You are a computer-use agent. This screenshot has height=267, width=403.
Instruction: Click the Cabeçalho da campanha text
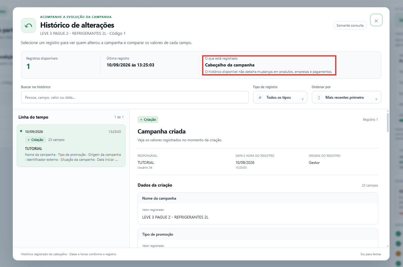(230, 65)
